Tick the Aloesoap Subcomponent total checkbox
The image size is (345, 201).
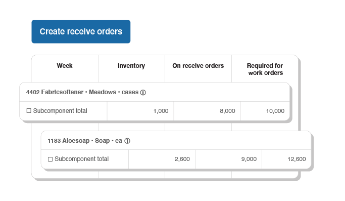[50, 159]
